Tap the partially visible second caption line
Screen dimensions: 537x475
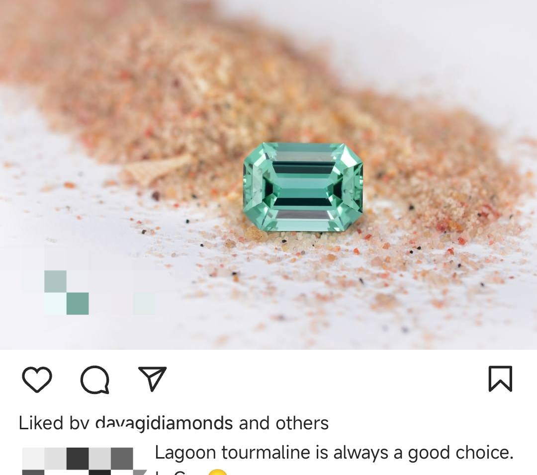[x=192, y=472]
